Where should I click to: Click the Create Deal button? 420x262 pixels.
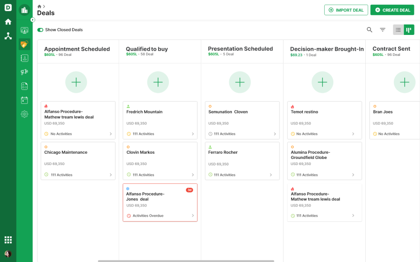pos(392,10)
